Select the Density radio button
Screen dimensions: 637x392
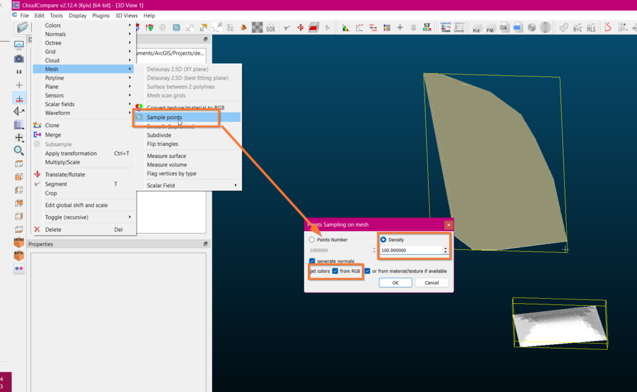point(383,240)
